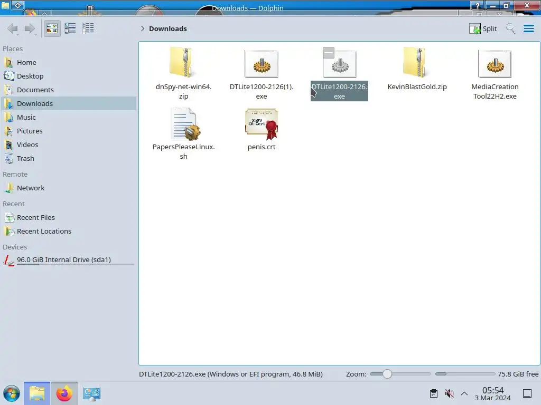Click the file name dnSpy-net-win64.zip
This screenshot has width=541, height=405.
pos(183,91)
